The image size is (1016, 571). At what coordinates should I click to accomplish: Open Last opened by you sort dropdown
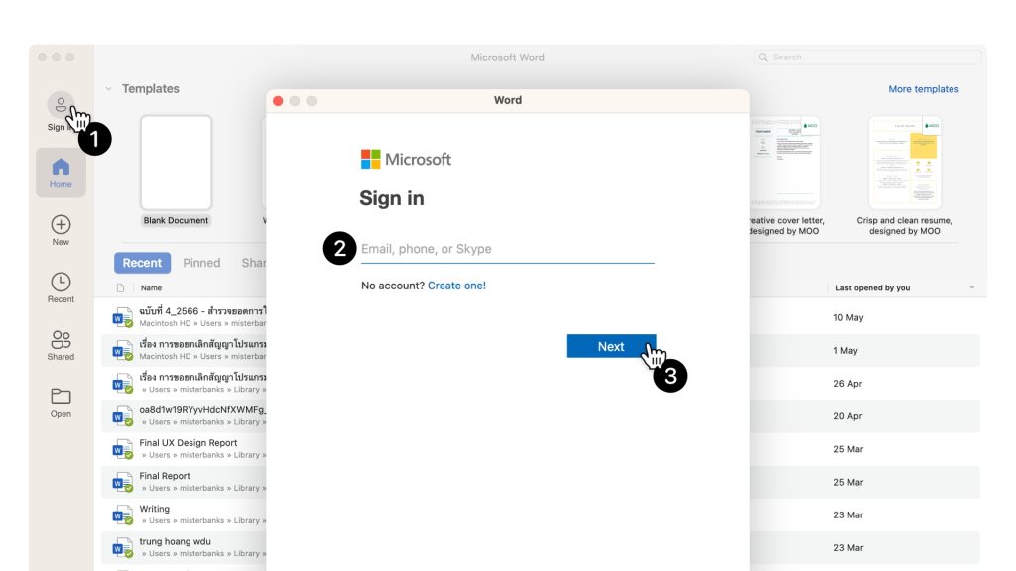pos(972,287)
